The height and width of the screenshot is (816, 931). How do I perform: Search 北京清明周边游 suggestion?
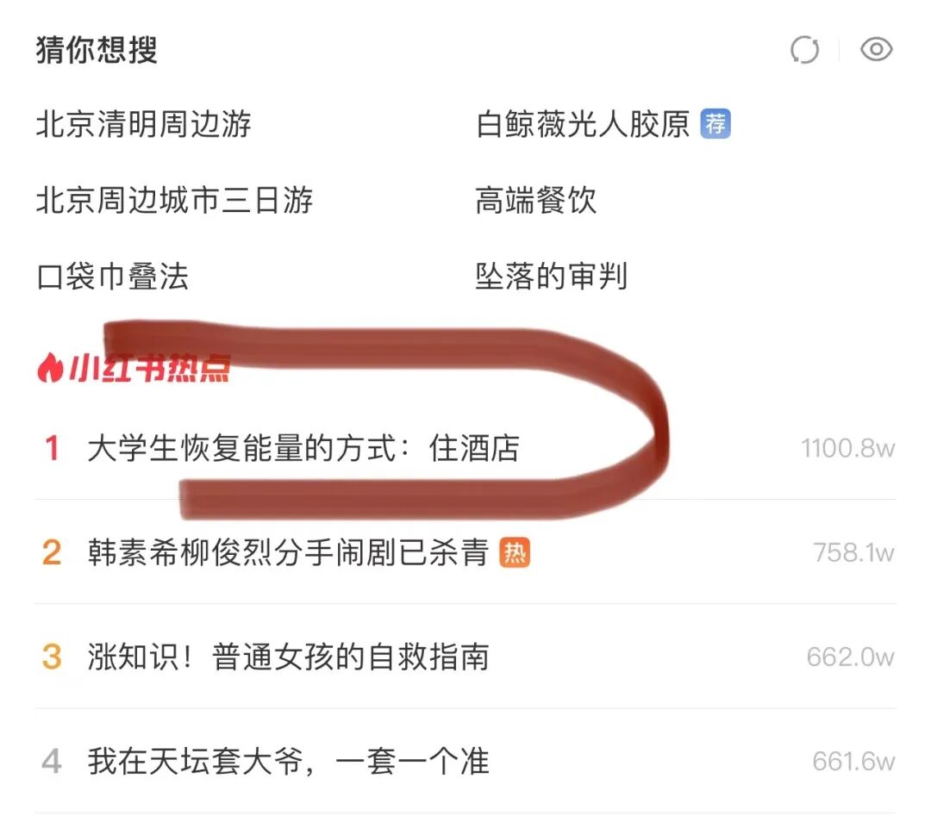tap(144, 124)
